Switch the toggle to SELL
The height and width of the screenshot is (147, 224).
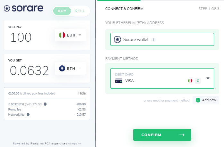80,11
